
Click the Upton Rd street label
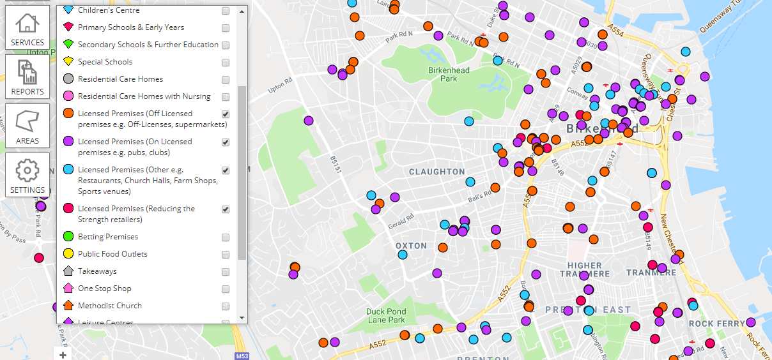(x=280, y=86)
